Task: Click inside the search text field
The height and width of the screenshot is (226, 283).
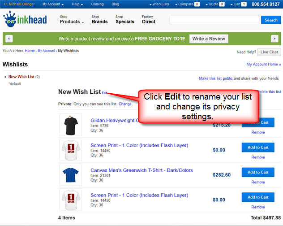Action: pos(214,20)
